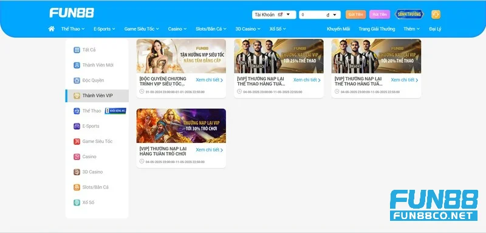Select the Slots/Bắn Cá sidebar icon
This screenshot has width=486, height=233.
[x=77, y=187]
